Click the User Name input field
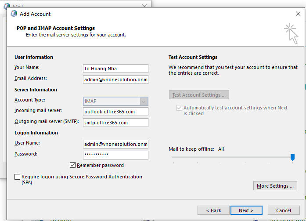Image resolution: width=306 pixels, height=221 pixels. tap(115, 144)
